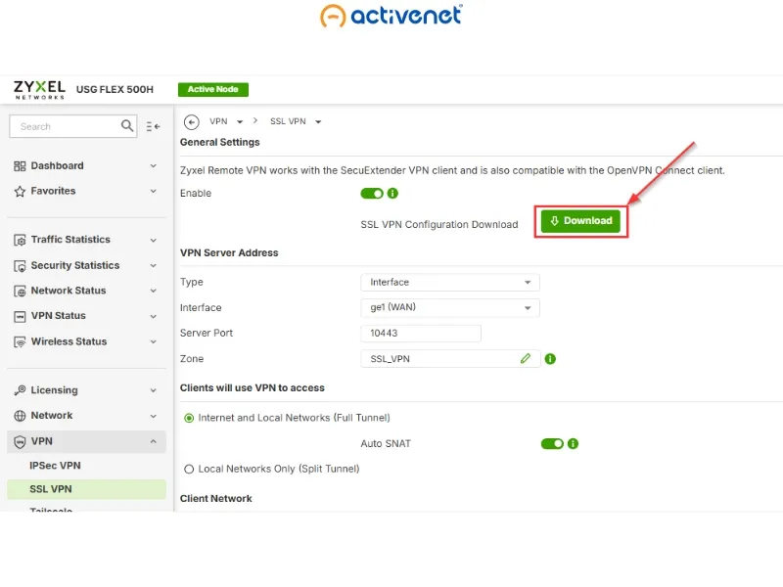Viewport: 783px width, 587px height.
Task: Click the Dashboard grid icon
Action: pos(20,166)
